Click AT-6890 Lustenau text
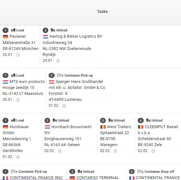 click(65, 99)
